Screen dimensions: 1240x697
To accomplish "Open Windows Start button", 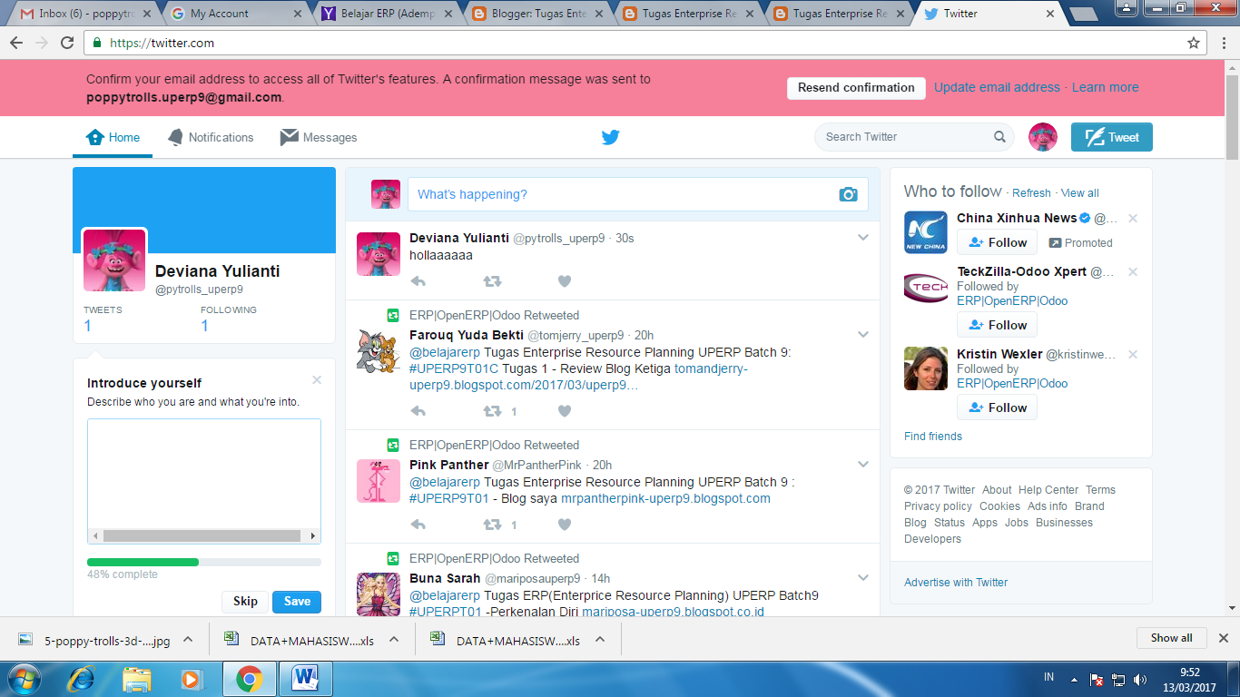I will coord(24,678).
